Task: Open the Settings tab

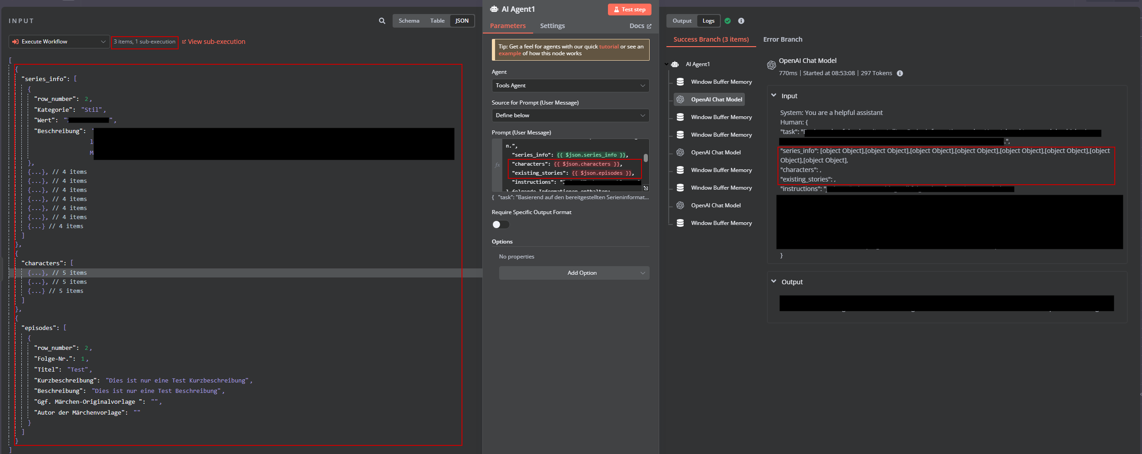Action: 552,26
